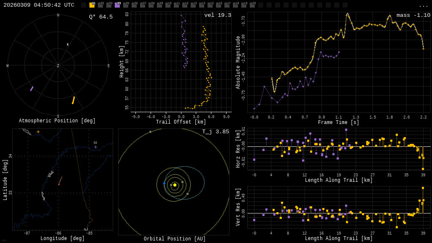Click the purple 04 station cross on map

[95, 147]
